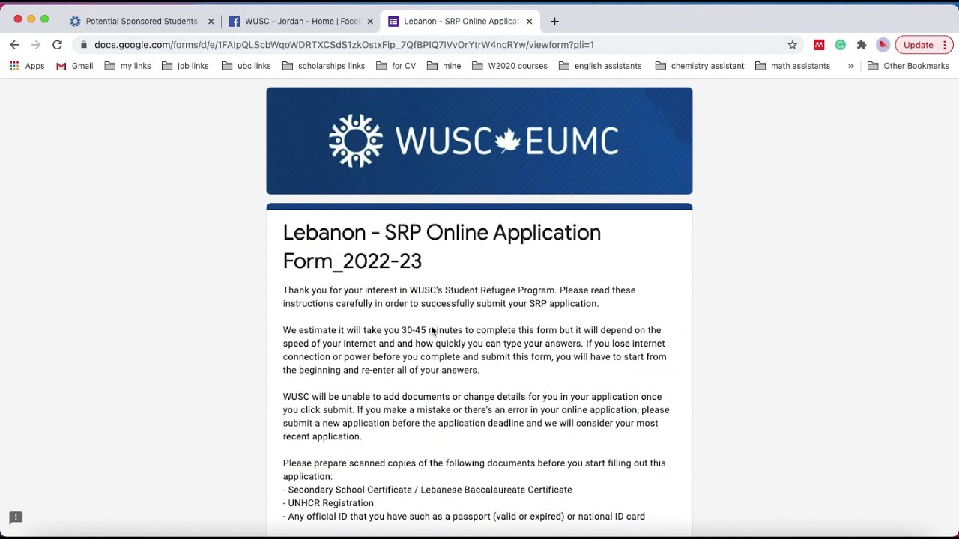Click the form title 'Lebanon - SRP Online Application Form_2022-23'

coord(442,246)
